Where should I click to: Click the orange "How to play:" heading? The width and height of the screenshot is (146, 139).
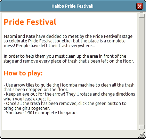(23, 73)
